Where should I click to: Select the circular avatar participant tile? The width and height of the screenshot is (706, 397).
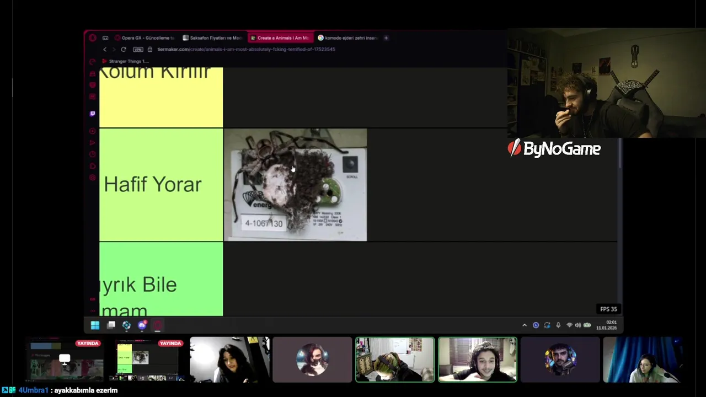pyautogui.click(x=312, y=360)
